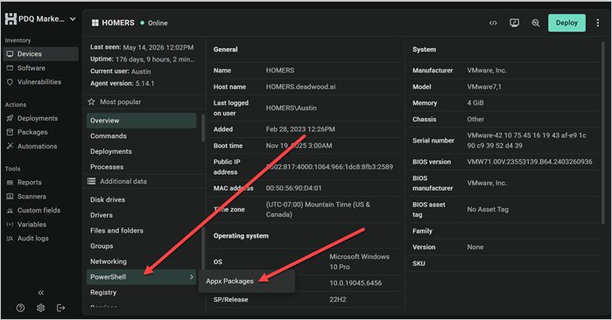Open Variables under Tools
This screenshot has height=320, width=612.
point(32,225)
